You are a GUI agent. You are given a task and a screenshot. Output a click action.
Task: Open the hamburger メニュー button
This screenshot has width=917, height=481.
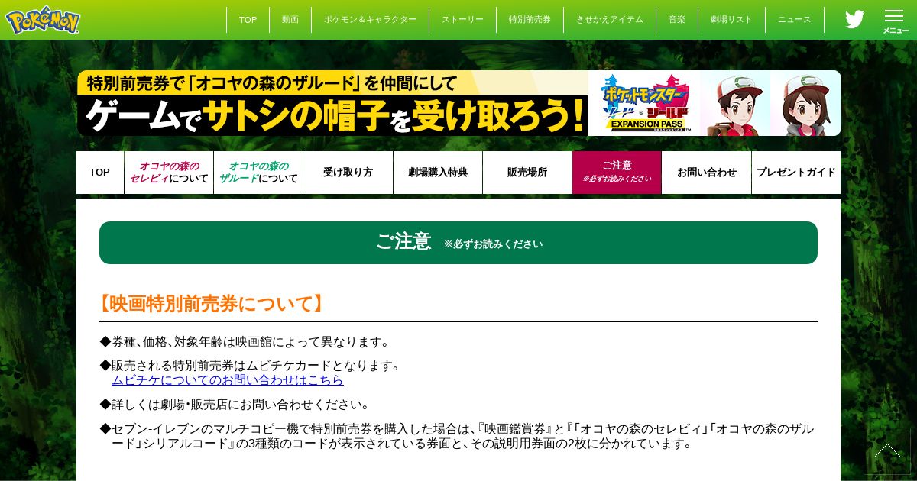coord(895,21)
